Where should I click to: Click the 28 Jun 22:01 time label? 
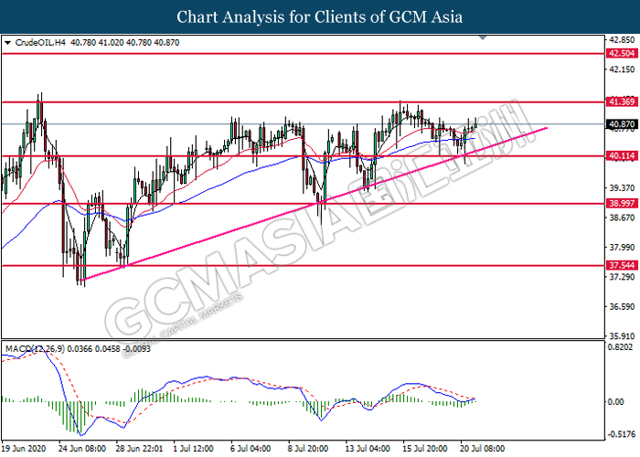140,449
